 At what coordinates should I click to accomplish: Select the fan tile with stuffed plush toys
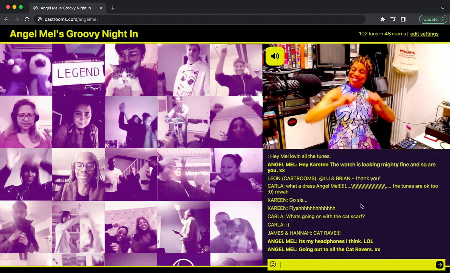[x=26, y=70]
